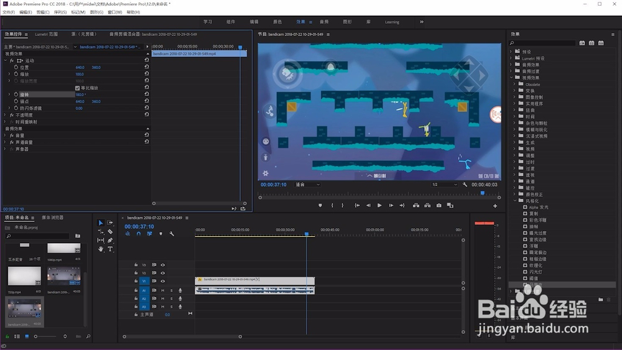Expand 时间重映射 time remapping effect
622x350 pixels.
(x=5, y=122)
